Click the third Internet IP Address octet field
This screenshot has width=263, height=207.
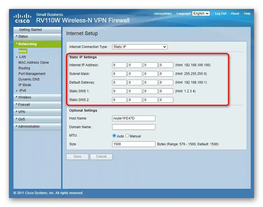151,65
